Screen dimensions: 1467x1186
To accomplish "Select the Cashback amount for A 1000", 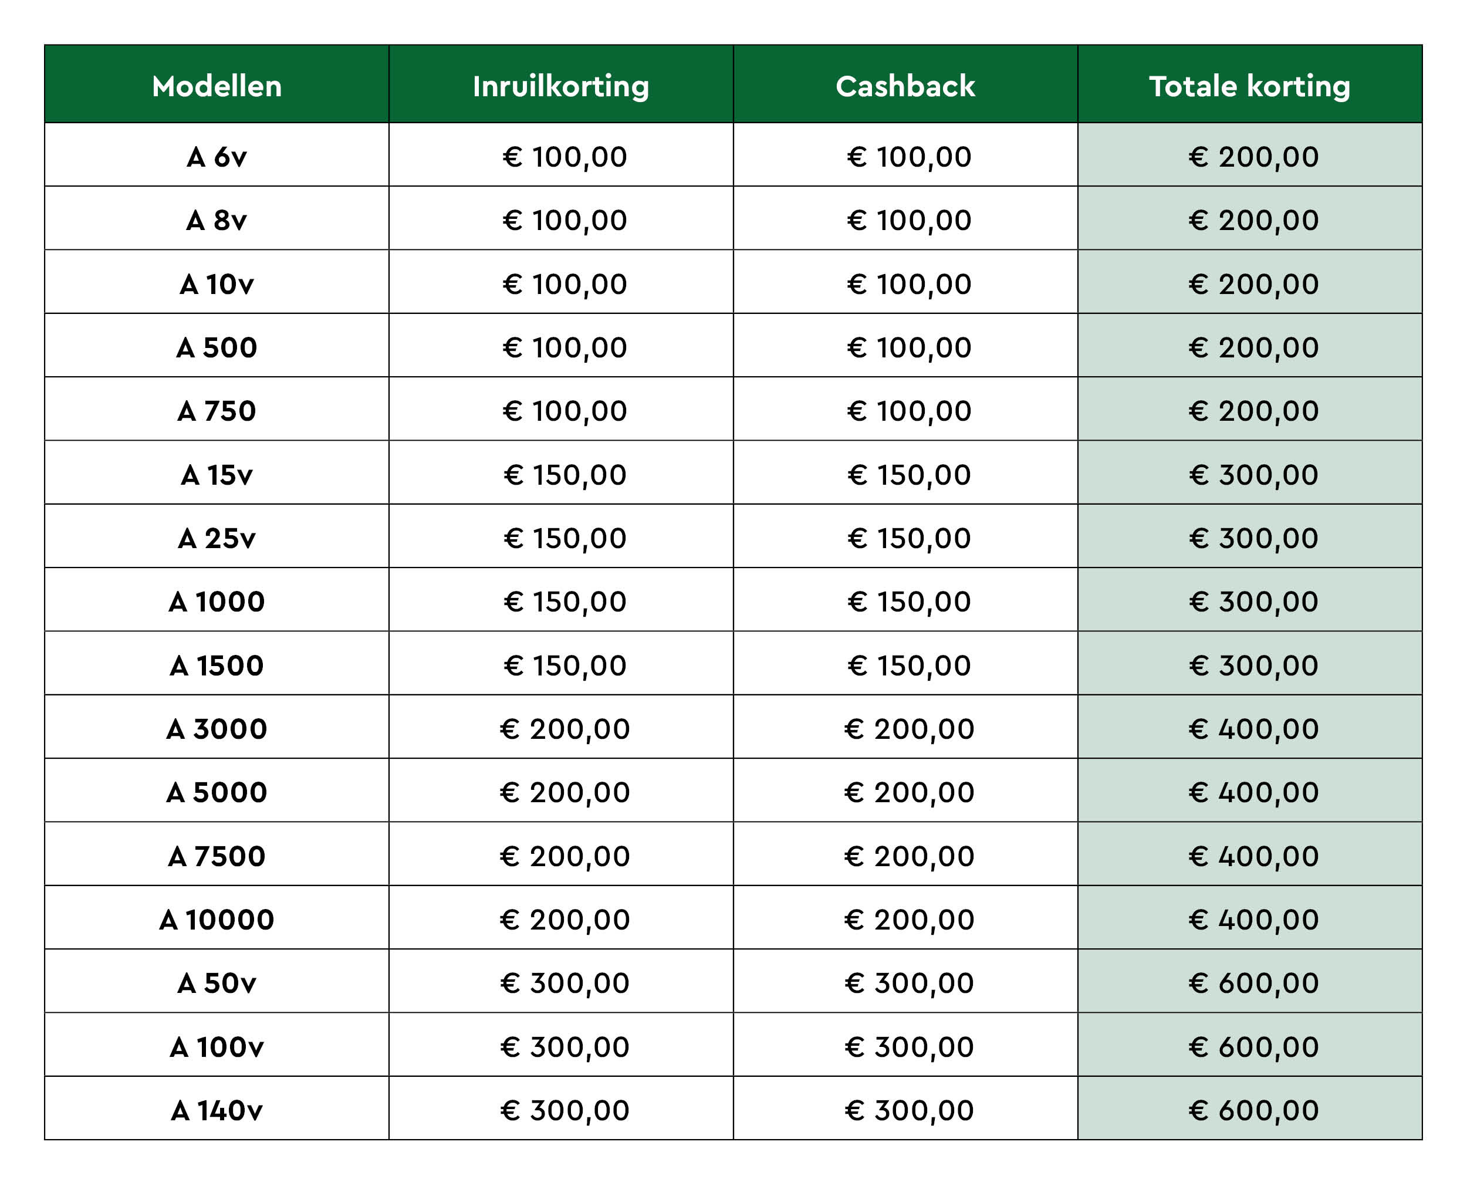I will (x=909, y=602).
